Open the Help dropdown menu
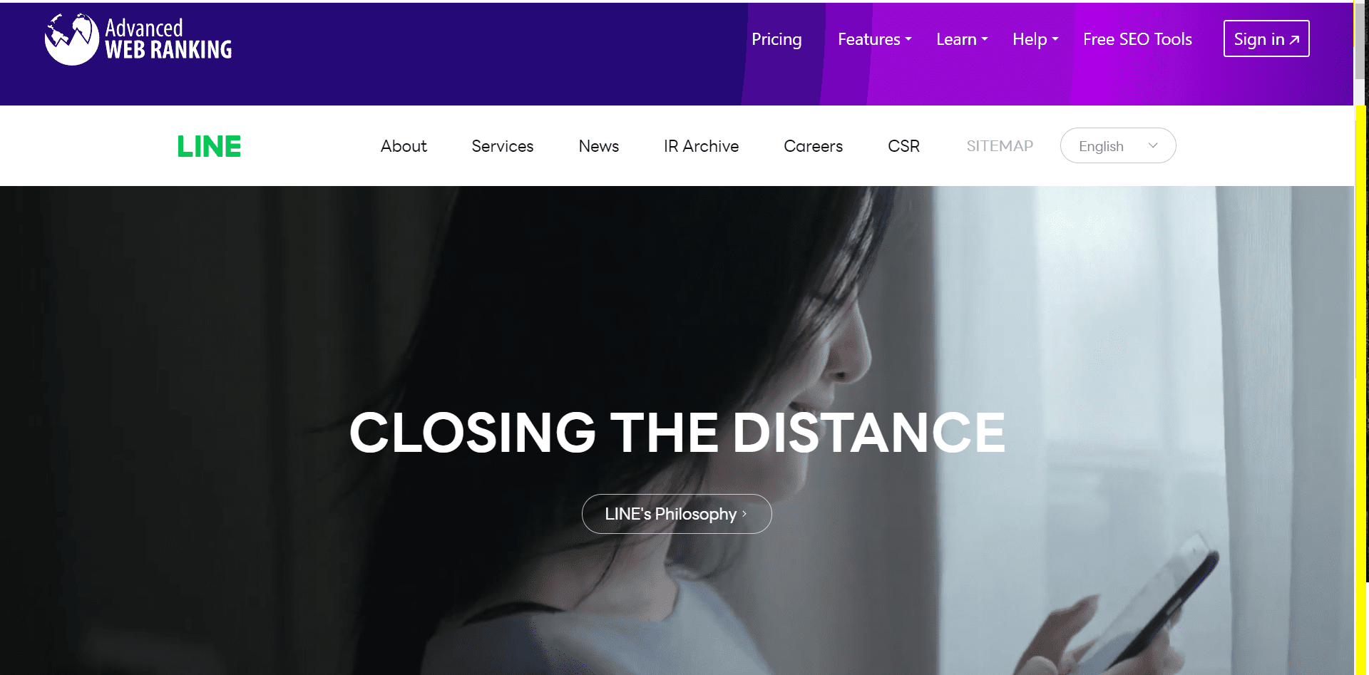This screenshot has height=675, width=1369. tap(1035, 39)
